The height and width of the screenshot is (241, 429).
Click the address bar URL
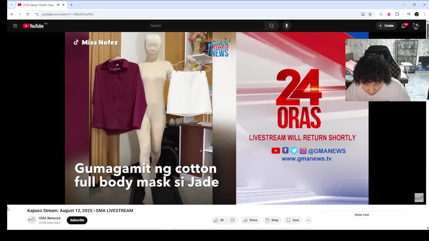(67, 14)
